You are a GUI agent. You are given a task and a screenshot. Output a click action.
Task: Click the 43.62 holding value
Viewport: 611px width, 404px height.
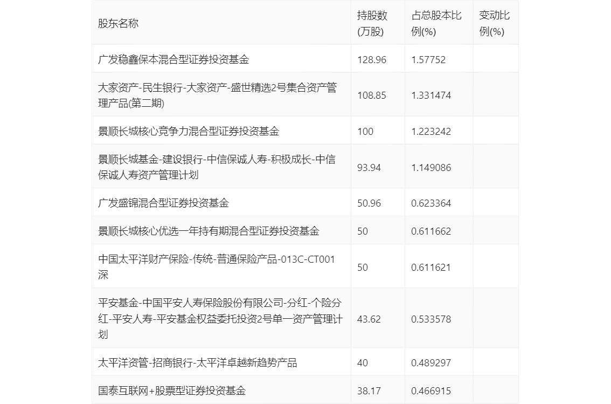coord(369,319)
